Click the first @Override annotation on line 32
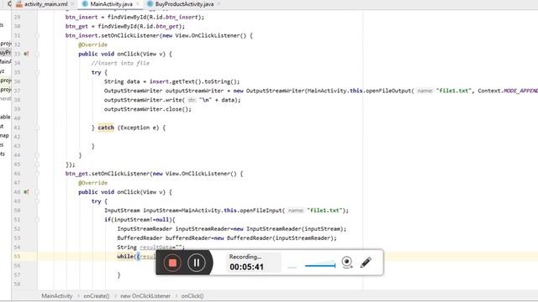The width and height of the screenshot is (538, 302). (x=92, y=44)
